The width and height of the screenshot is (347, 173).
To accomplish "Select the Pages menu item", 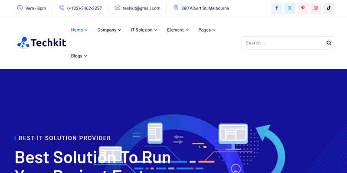I will [207, 30].
